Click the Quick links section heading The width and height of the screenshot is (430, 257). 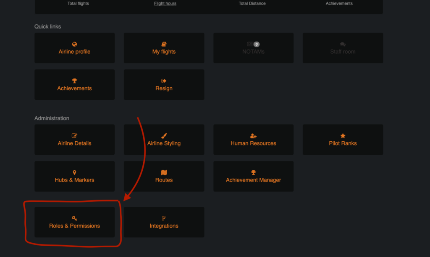48,26
